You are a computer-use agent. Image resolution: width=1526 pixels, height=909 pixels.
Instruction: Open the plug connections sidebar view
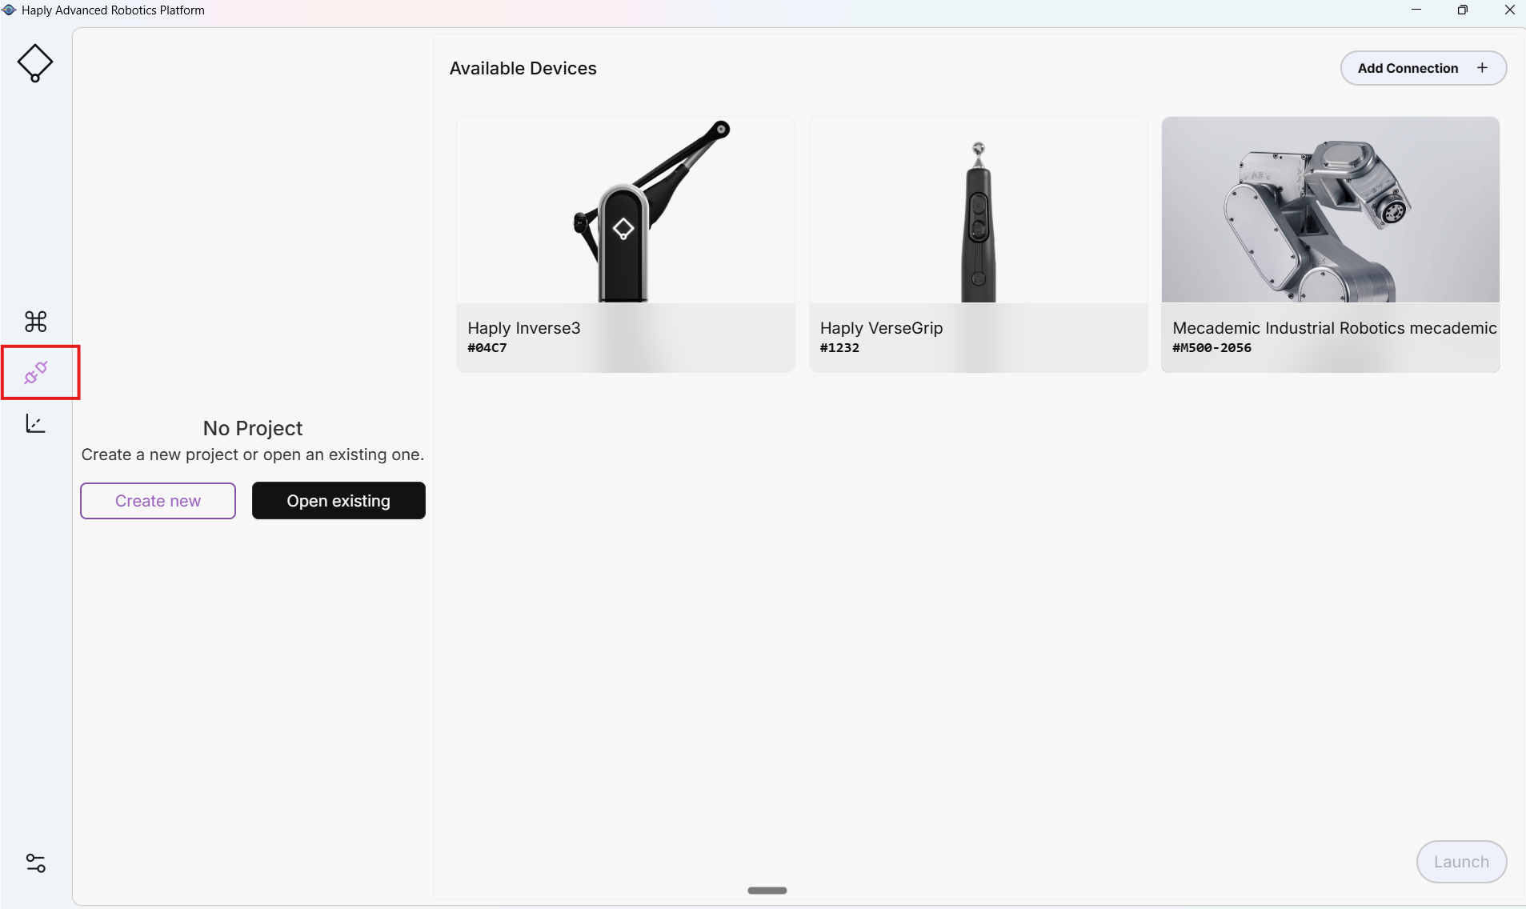pyautogui.click(x=36, y=372)
